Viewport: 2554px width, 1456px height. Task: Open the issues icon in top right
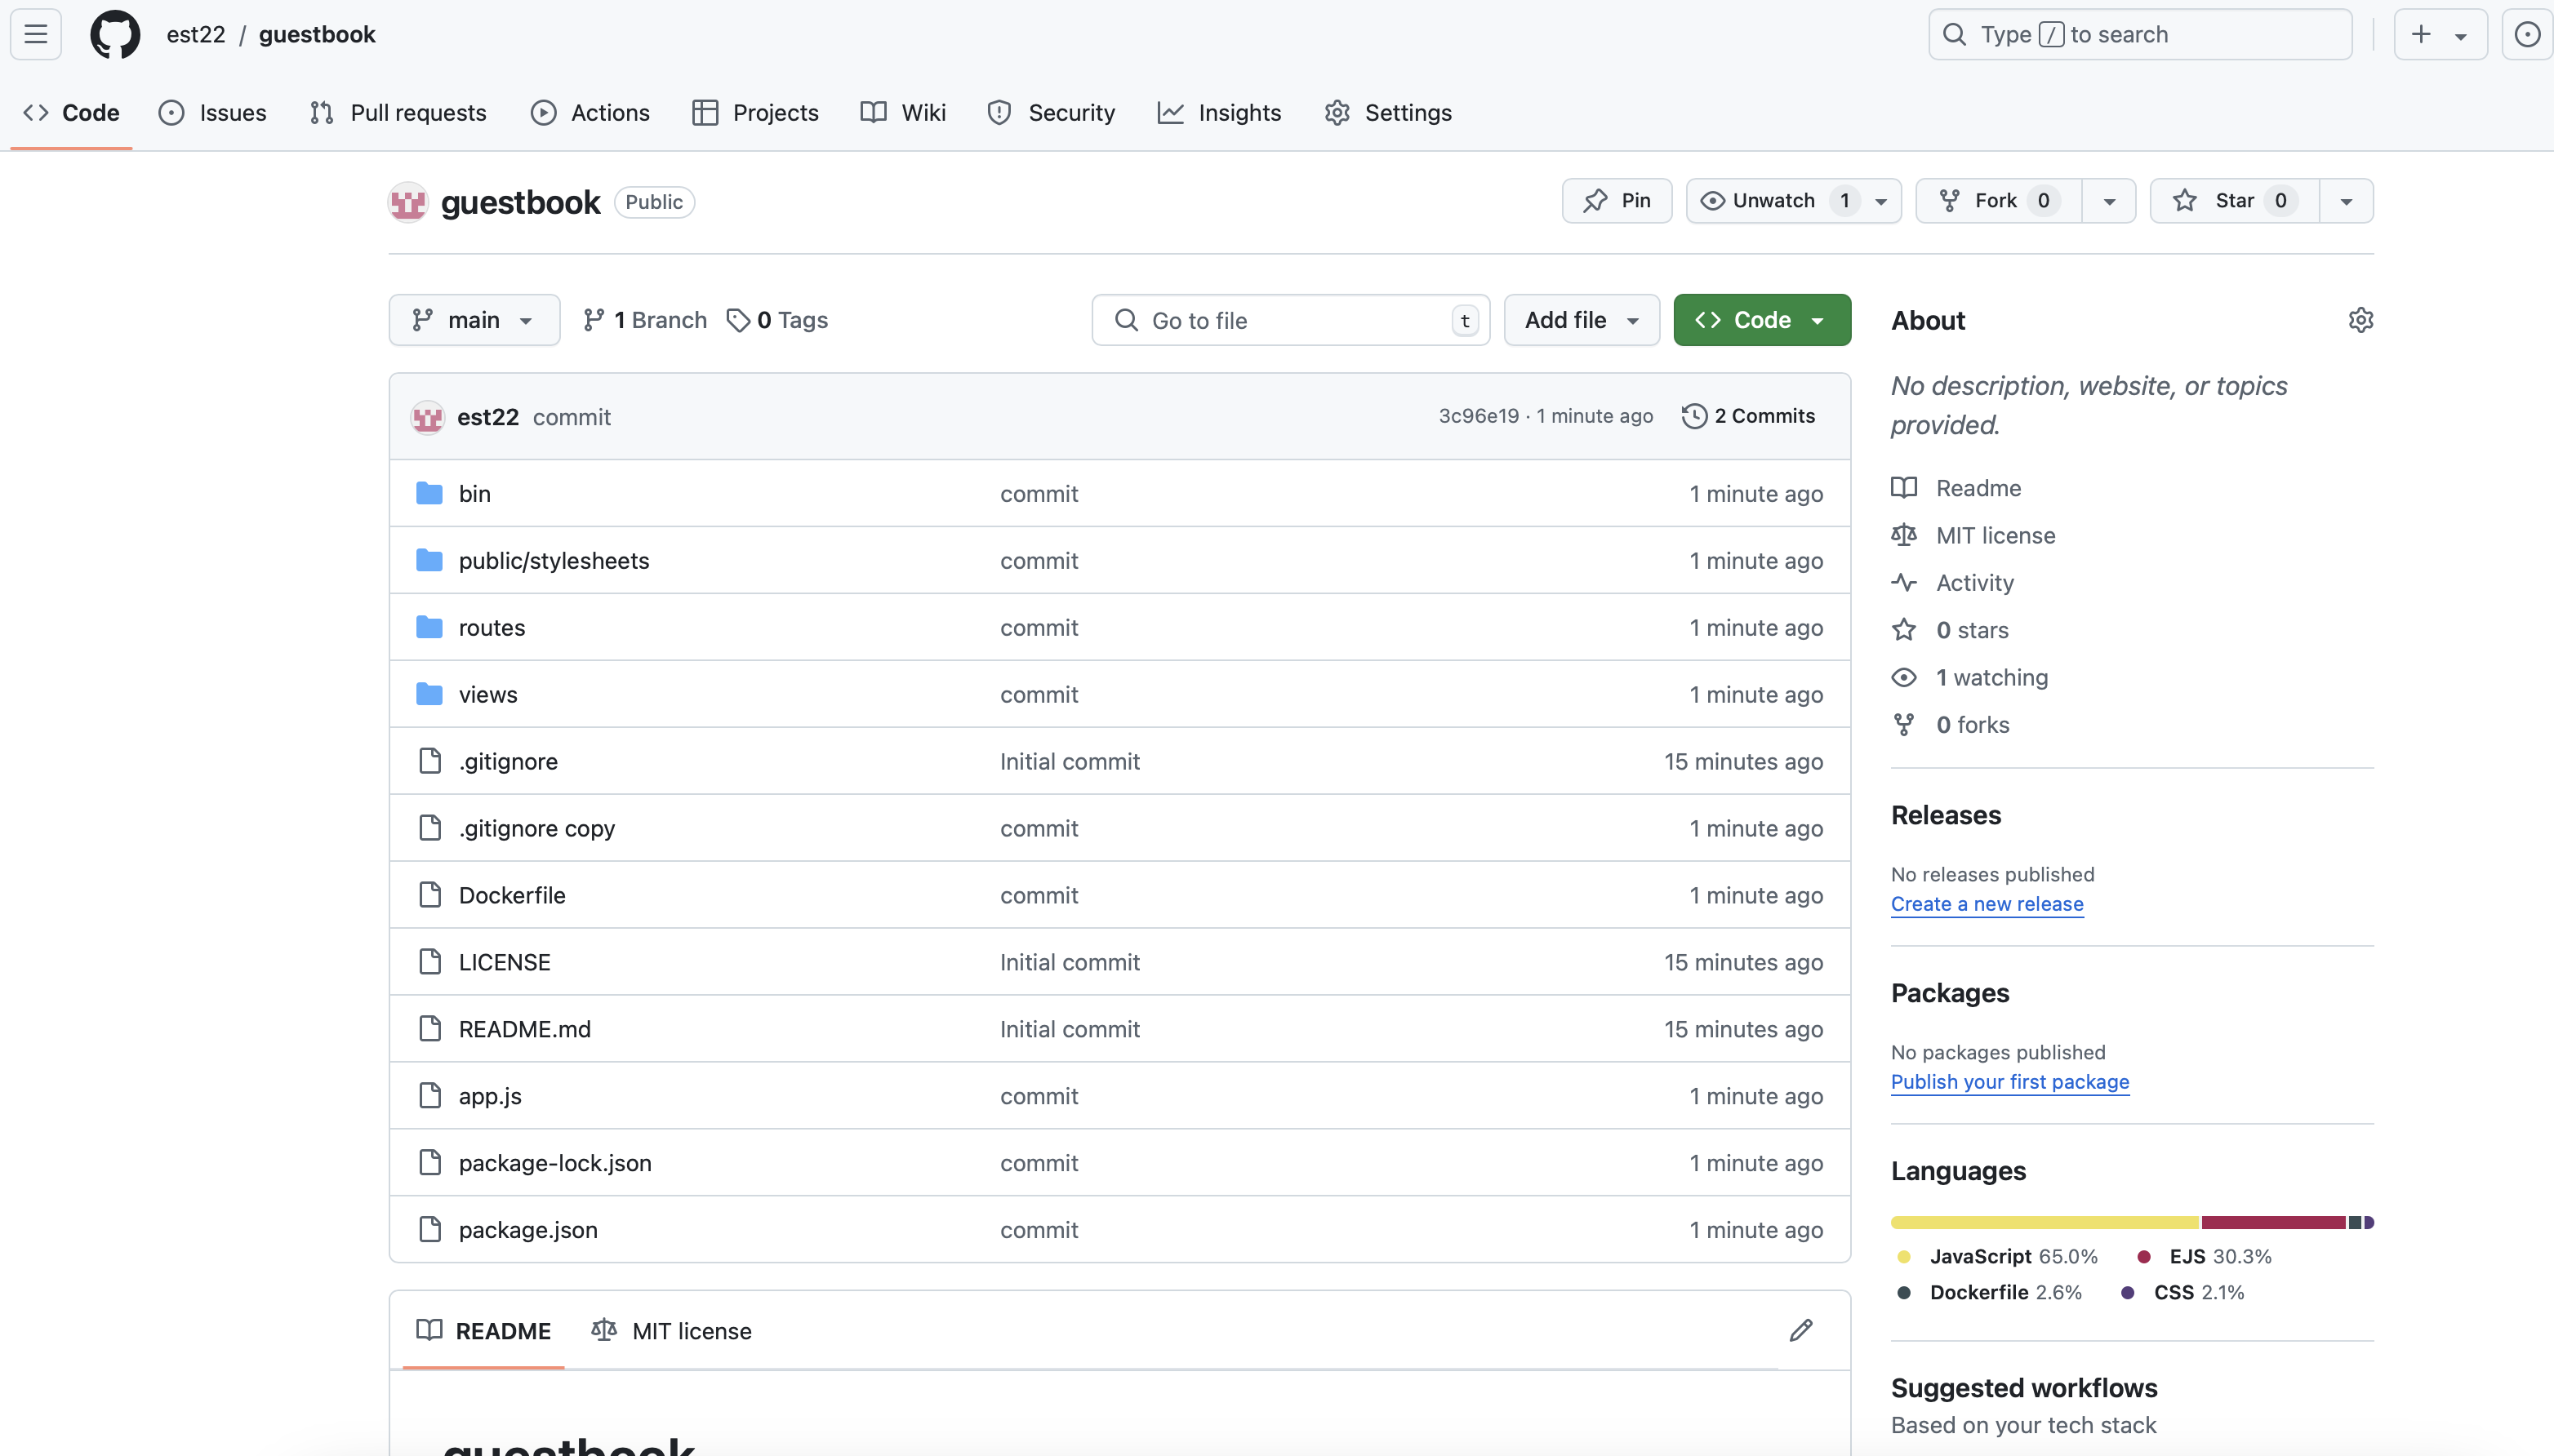coord(2527,35)
